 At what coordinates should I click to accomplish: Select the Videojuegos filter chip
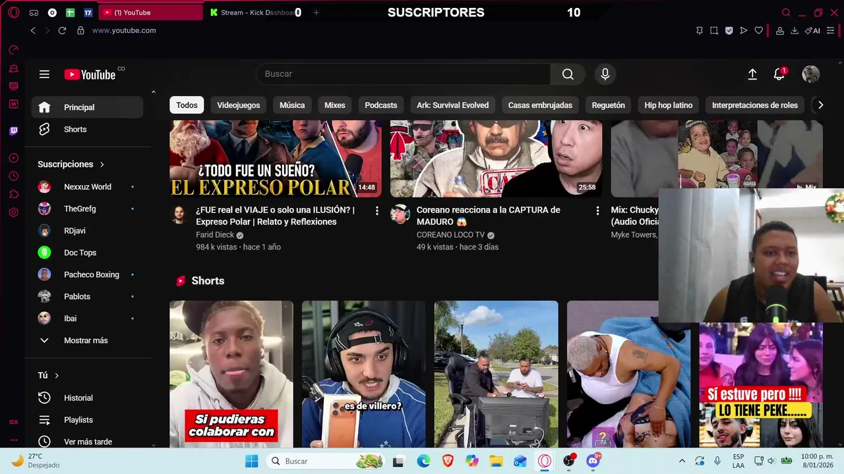click(239, 105)
